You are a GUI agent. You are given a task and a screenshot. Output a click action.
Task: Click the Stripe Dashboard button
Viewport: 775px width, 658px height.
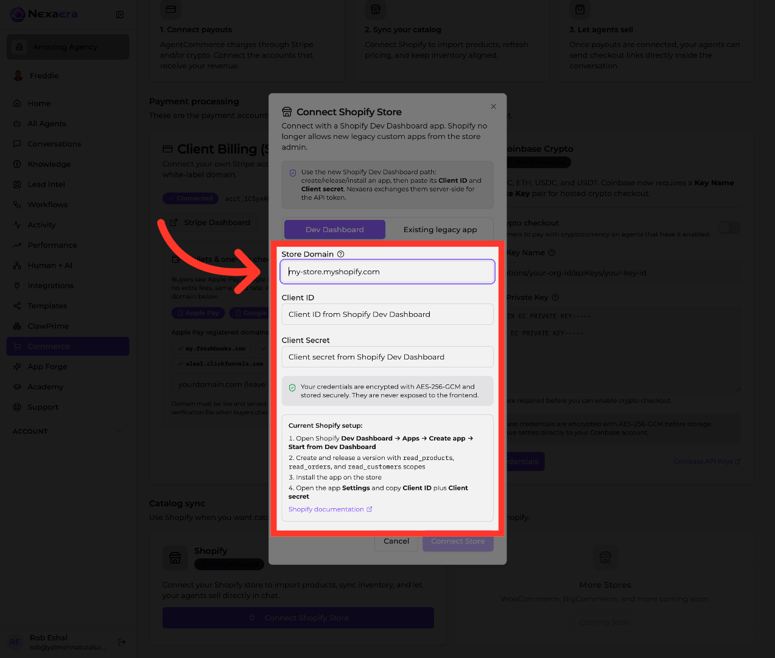(210, 222)
